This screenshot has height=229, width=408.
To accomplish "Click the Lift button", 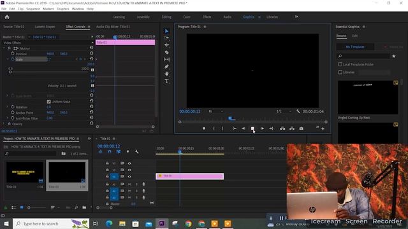I will 282,128.
